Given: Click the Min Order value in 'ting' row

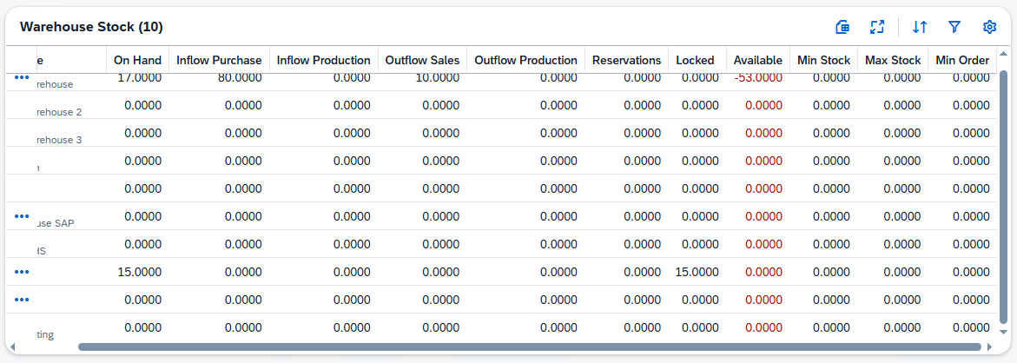Looking at the screenshot, I should 972,328.
